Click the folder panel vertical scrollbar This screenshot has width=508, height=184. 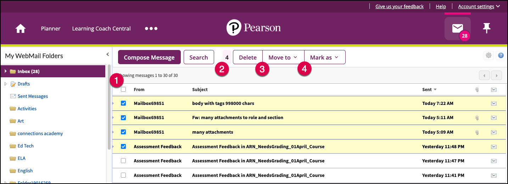click(109, 106)
